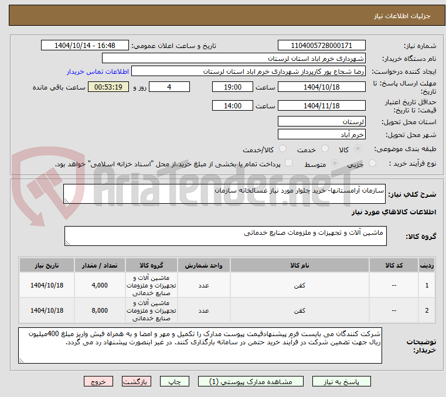
Task: Click the response deadline date field 1404/10/18
Action: [321, 87]
